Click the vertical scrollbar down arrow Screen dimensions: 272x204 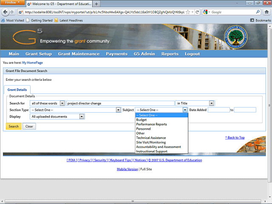(x=270, y=197)
